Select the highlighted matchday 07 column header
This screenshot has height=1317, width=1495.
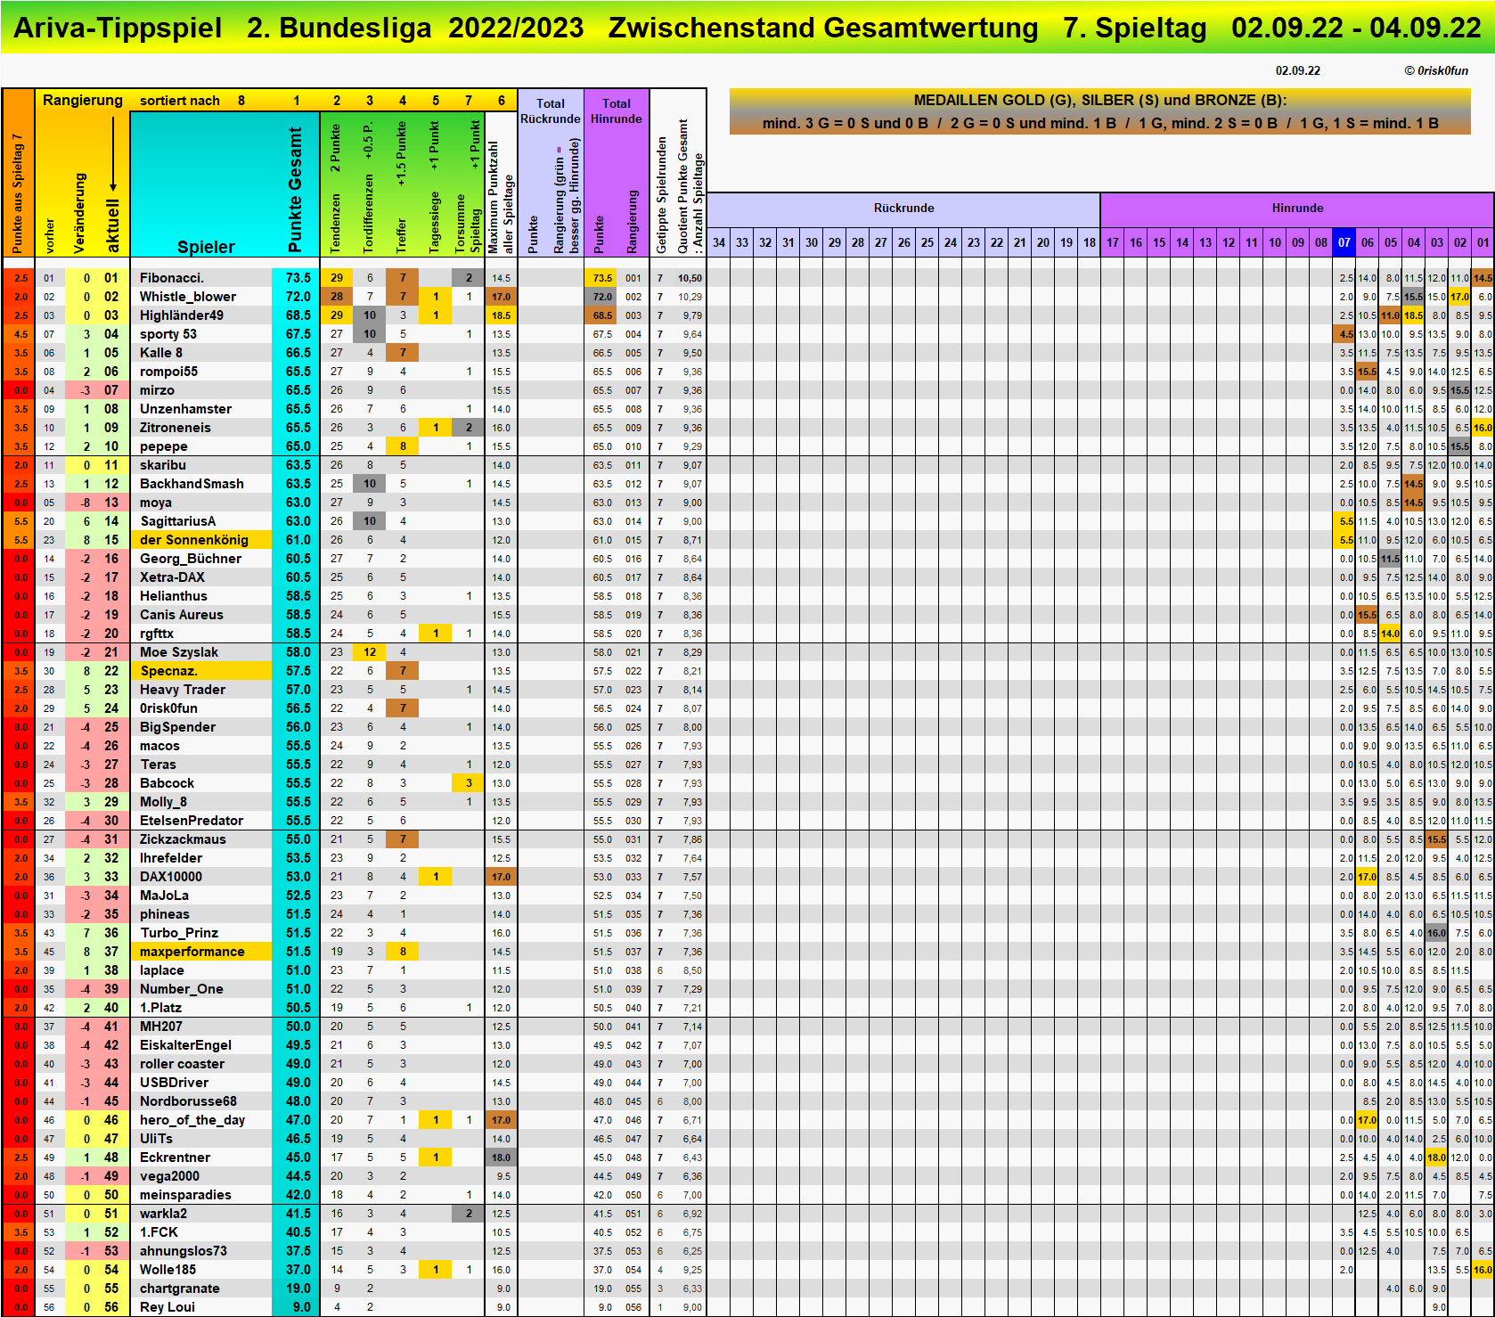pyautogui.click(x=1344, y=242)
